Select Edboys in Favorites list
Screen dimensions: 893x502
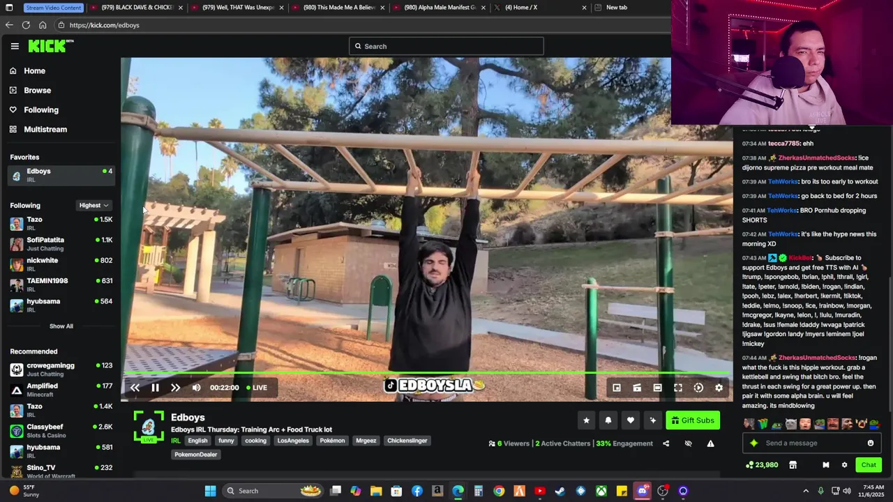pyautogui.click(x=61, y=175)
